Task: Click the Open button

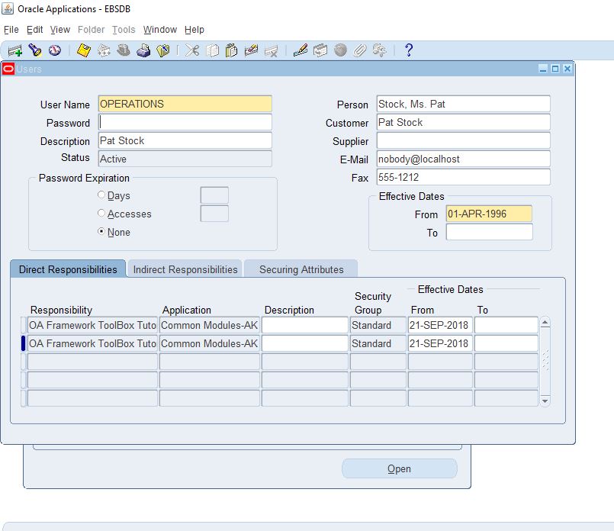Action: click(399, 468)
